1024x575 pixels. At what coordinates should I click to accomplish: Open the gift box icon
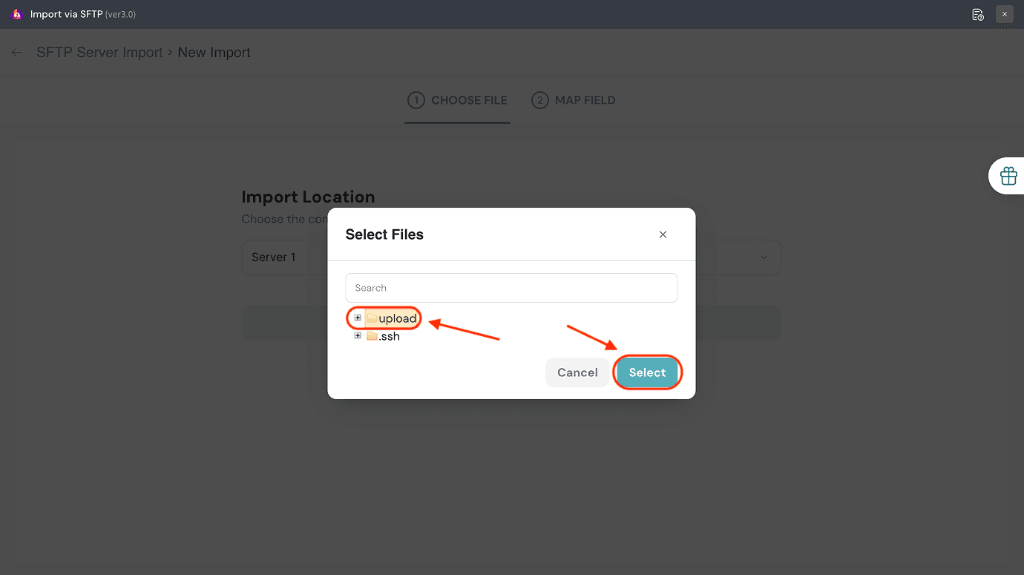point(1008,176)
